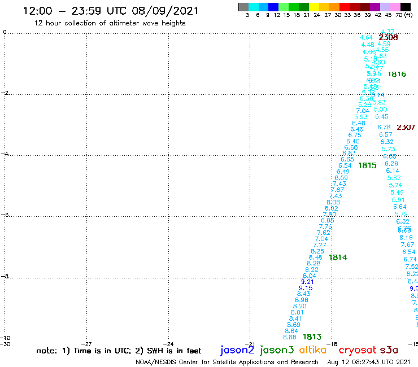Screen dimensions: 418x367
Task: Click the pink 70 ft legend swatch
Action: [395, 7]
